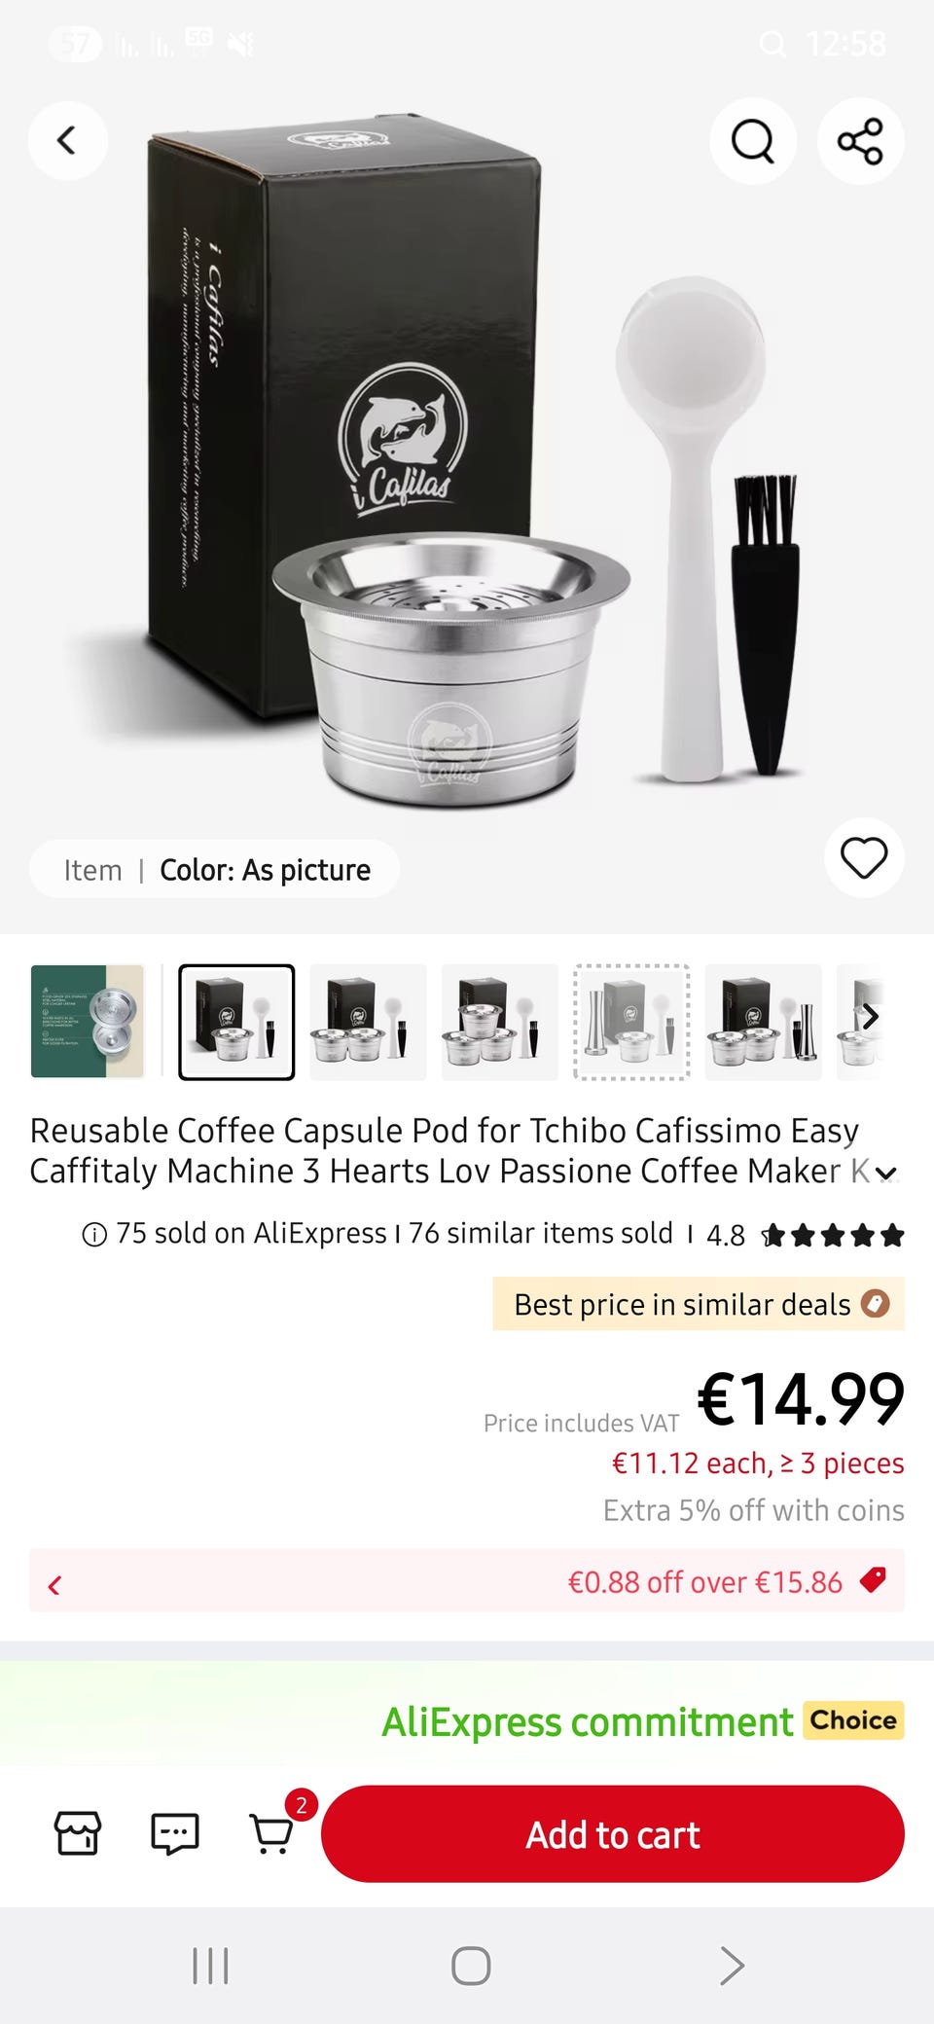Tap the red left chevron on the coupon banner
This screenshot has height=2024, width=934.
tap(54, 1585)
